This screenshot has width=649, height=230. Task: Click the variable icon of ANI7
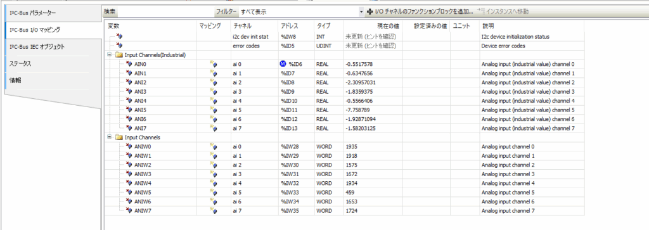(129, 128)
